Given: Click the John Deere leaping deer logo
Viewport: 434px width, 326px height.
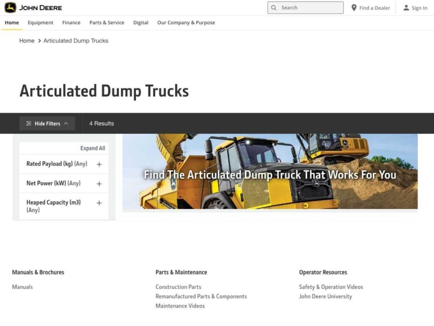Looking at the screenshot, I should (10, 8).
